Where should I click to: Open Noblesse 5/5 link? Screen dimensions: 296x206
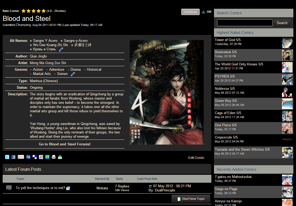tap(225, 89)
